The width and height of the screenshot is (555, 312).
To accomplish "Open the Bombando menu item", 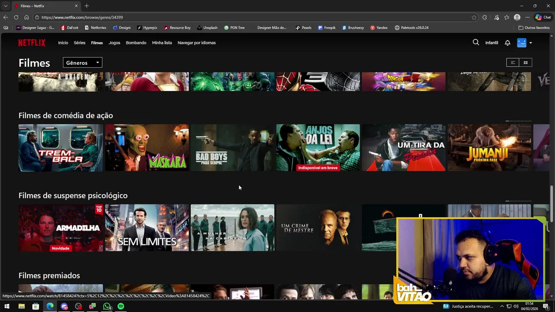I will click(x=136, y=43).
